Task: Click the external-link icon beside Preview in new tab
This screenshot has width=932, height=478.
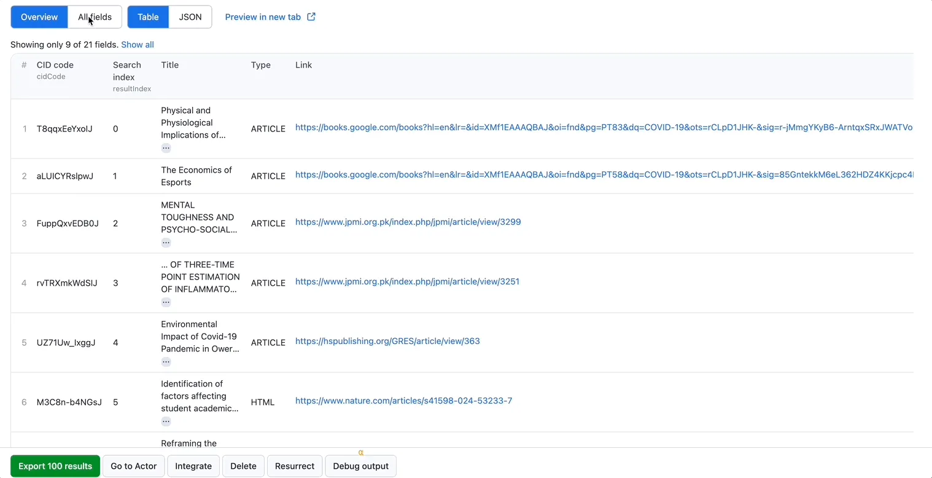Action: 311,17
